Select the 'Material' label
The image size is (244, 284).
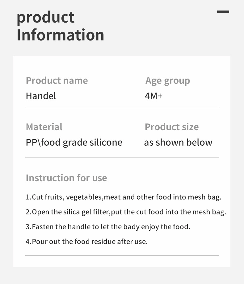coord(44,127)
